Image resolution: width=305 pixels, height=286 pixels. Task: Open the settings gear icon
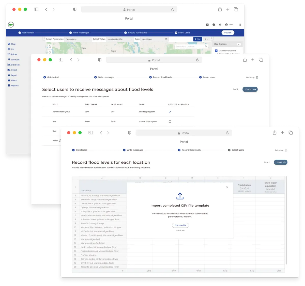coord(220,25)
